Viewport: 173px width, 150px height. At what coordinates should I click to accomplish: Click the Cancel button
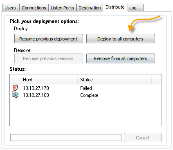click(143, 138)
